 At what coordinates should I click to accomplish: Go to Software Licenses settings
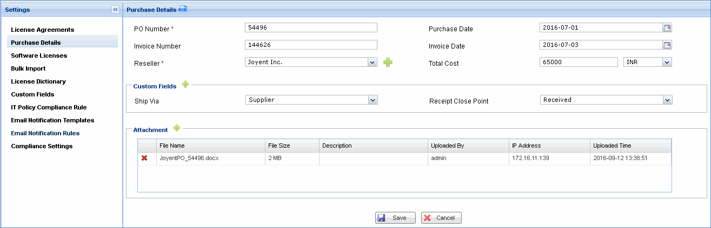pos(39,56)
